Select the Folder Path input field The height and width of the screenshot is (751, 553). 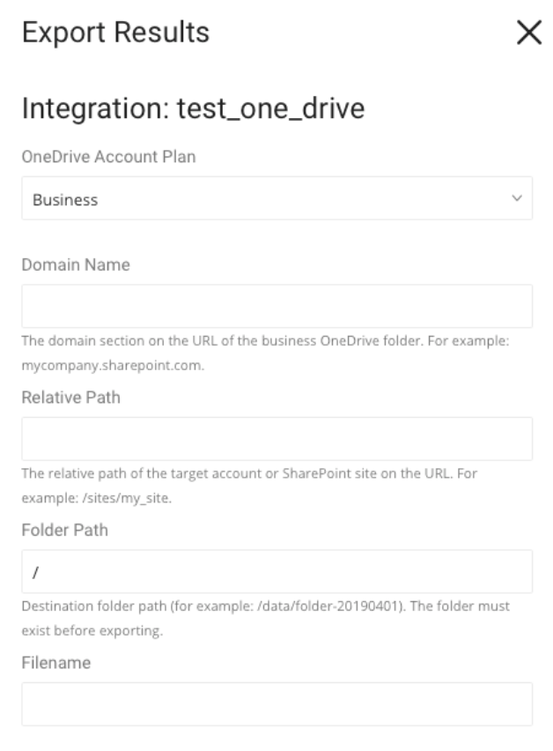[276, 572]
